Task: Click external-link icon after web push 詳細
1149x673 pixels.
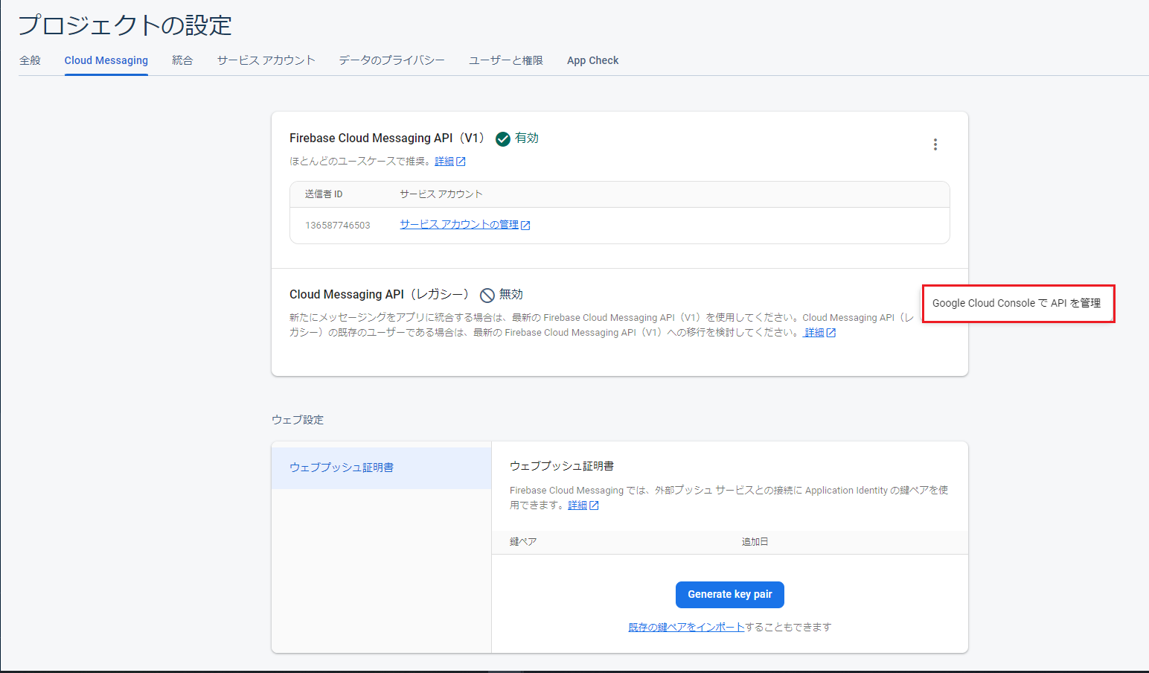Action: pos(594,505)
